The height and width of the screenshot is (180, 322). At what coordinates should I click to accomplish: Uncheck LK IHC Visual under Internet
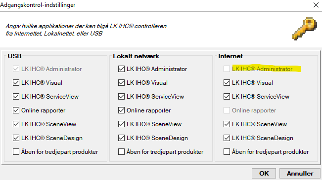[x=227, y=83]
